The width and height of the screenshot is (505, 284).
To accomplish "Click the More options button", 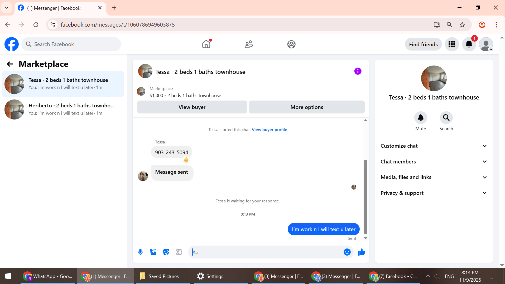I will click(307, 107).
